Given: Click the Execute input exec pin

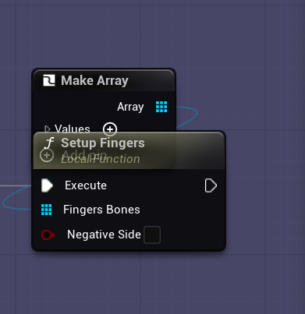Looking at the screenshot, I should [x=47, y=185].
